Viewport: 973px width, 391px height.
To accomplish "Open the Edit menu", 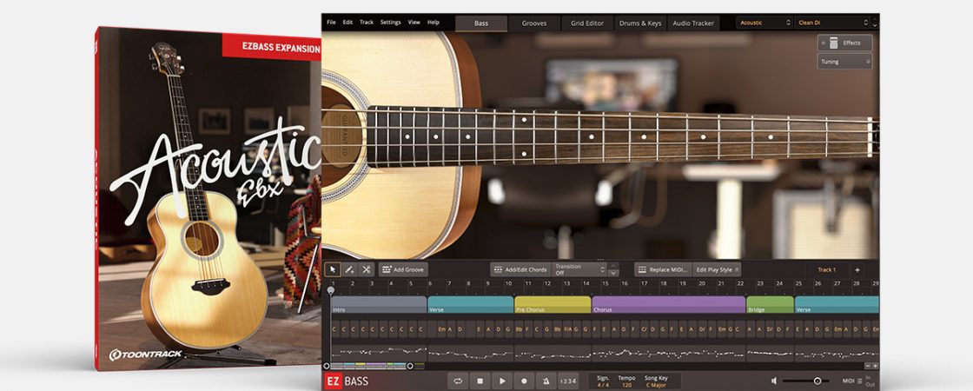I will coord(347,23).
